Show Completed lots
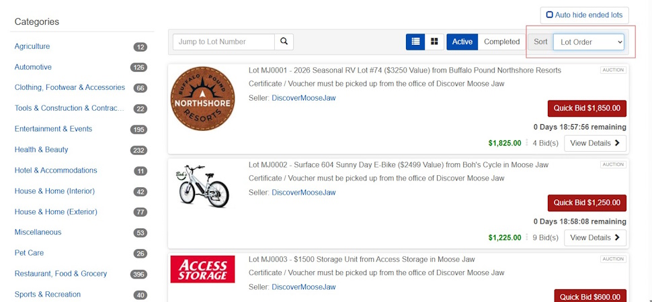Viewport: 652px width, 302px height. (502, 42)
